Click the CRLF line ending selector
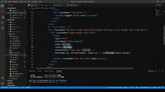 pos(137,88)
